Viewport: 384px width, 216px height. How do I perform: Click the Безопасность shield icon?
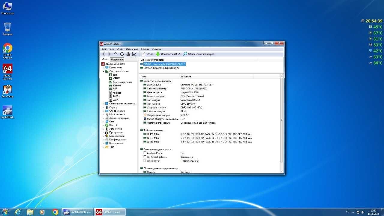[107, 136]
